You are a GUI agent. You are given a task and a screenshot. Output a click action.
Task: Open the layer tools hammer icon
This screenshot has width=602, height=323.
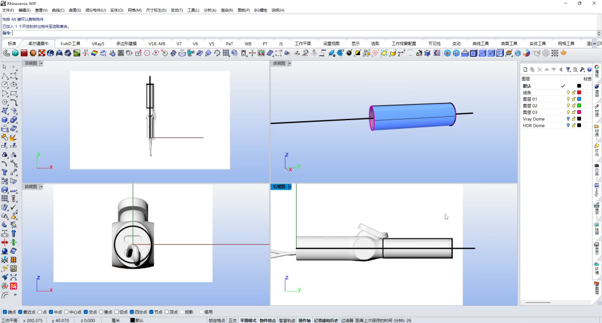[x=582, y=69]
